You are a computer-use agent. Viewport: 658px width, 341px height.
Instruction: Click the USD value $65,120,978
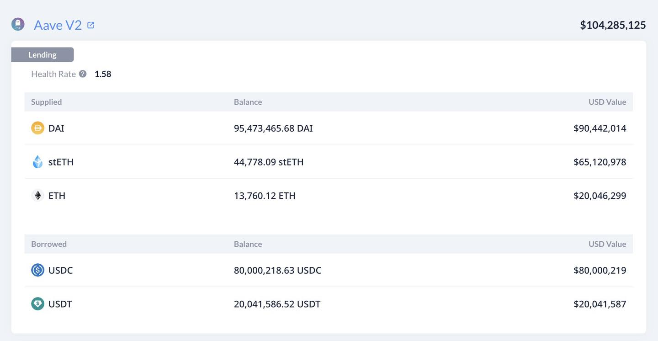pyautogui.click(x=600, y=162)
